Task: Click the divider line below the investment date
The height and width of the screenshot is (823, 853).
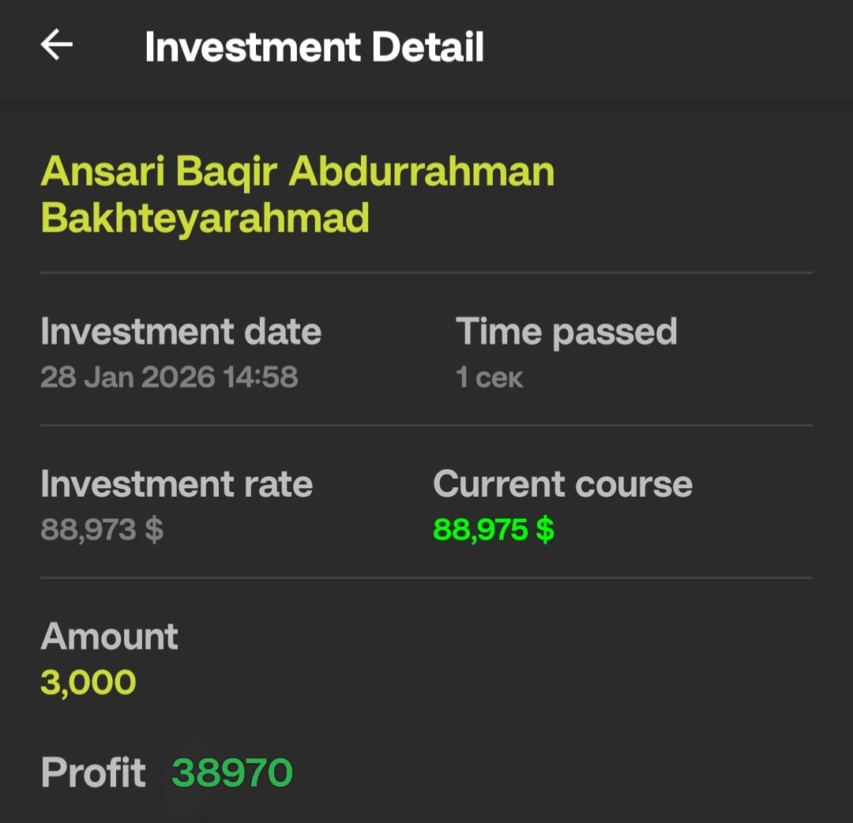Action: tap(426, 425)
